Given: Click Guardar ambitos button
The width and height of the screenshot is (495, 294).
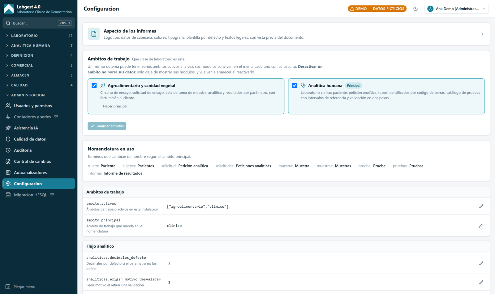Looking at the screenshot, I should point(107,126).
